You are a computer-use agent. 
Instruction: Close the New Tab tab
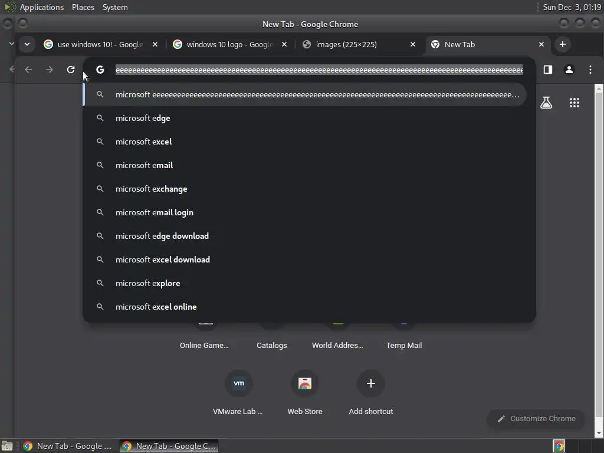[541, 44]
